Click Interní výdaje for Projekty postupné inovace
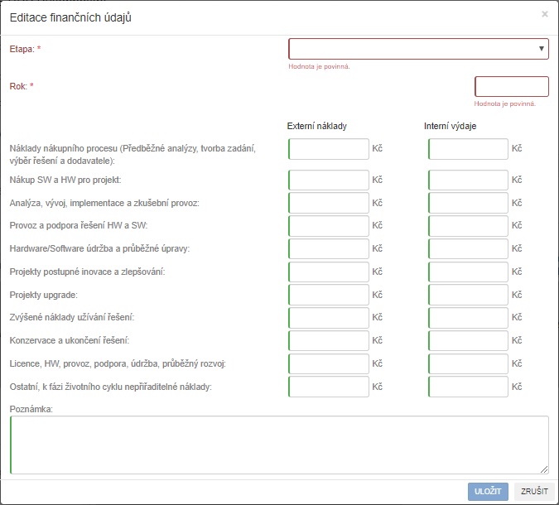The width and height of the screenshot is (559, 505). [468, 272]
